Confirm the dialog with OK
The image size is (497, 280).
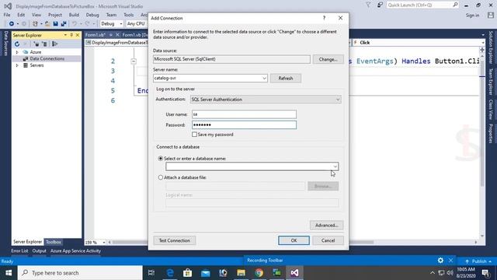294,240
